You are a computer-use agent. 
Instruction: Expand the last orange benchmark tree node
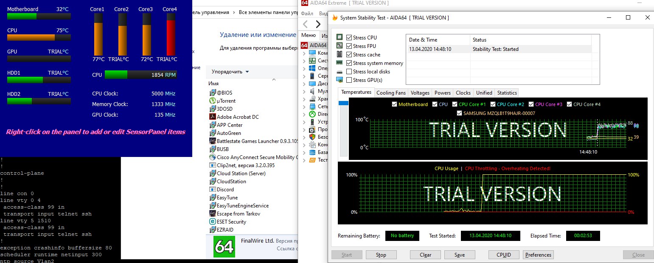pos(304,160)
